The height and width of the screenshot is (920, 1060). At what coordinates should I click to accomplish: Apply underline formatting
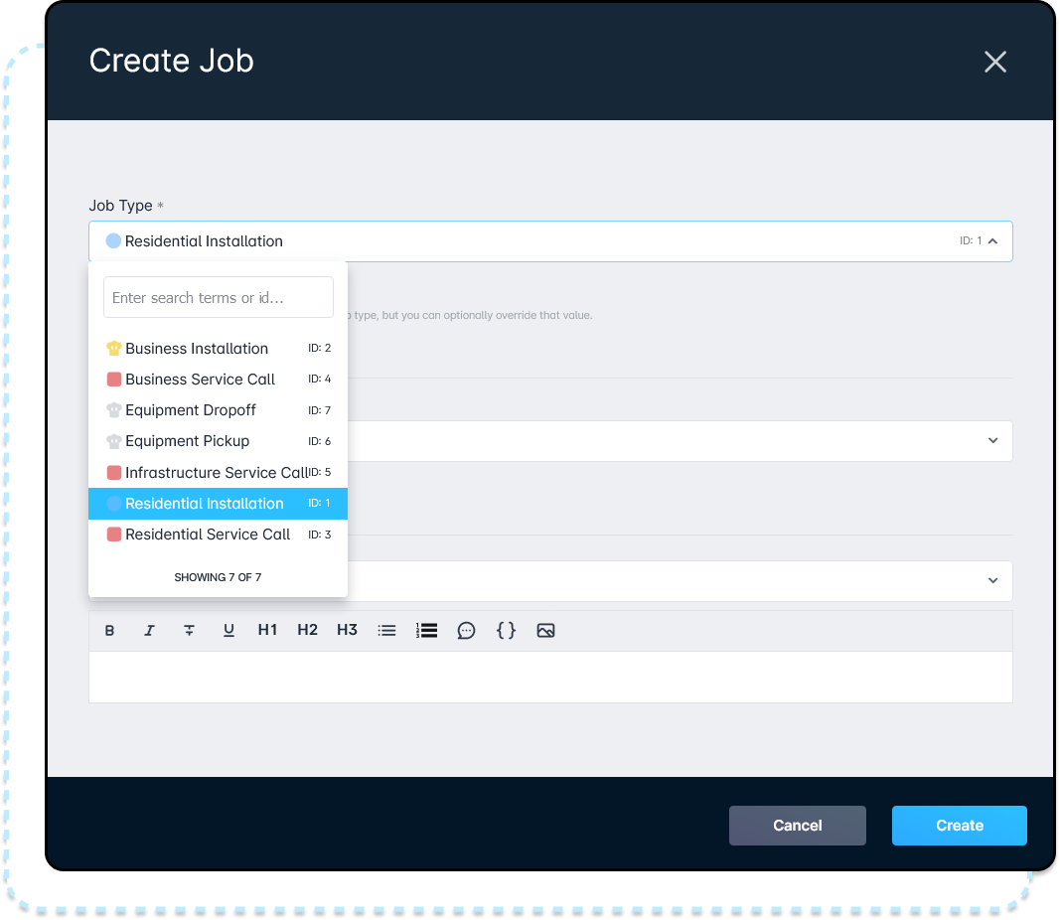coord(228,631)
